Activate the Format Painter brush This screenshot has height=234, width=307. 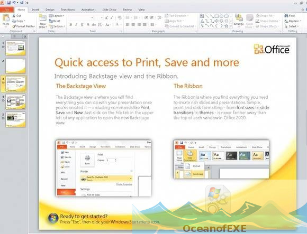(23, 26)
